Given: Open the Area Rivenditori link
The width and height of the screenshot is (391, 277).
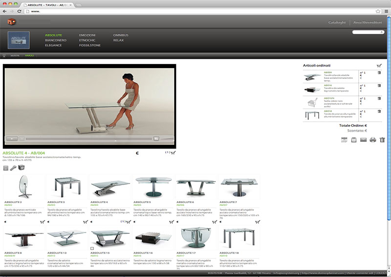Looking at the screenshot, I should (368, 23).
